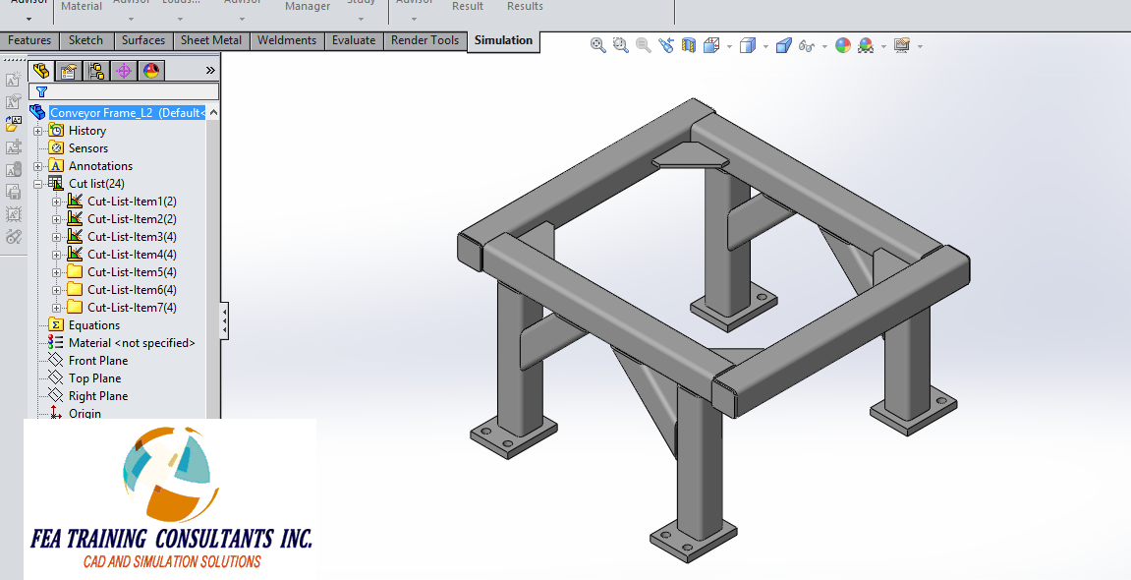Image resolution: width=1131 pixels, height=580 pixels.
Task: Click the blue solid bar view icon
Action: tap(784, 46)
